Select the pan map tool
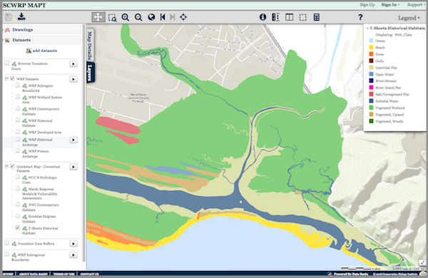 pyautogui.click(x=98, y=17)
